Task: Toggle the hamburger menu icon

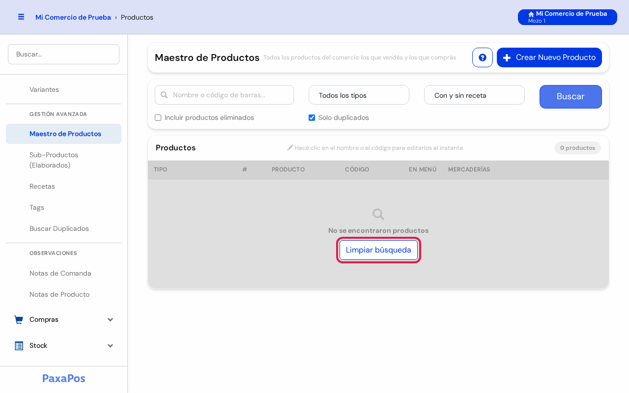Action: (21, 17)
